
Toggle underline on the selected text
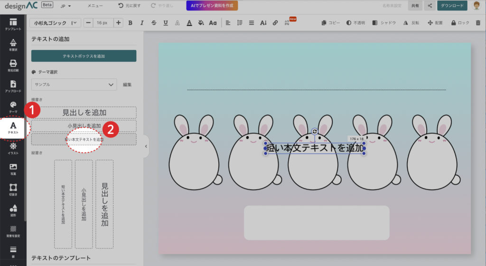[x=165, y=23]
